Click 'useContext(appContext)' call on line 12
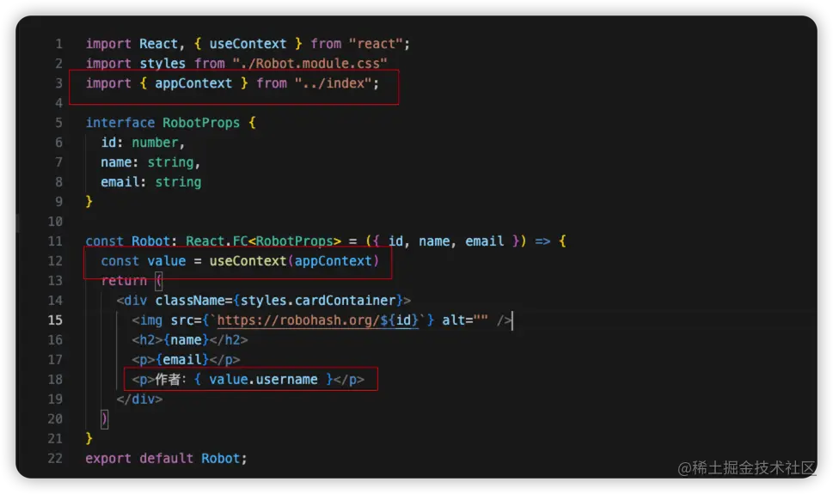This screenshot has height=494, width=833. click(294, 261)
